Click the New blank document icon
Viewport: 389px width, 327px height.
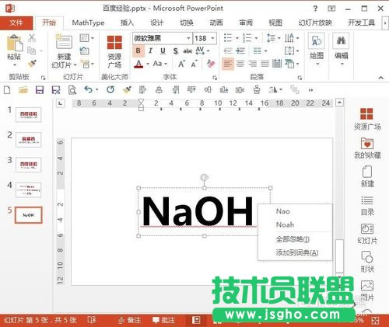[x=7, y=90]
